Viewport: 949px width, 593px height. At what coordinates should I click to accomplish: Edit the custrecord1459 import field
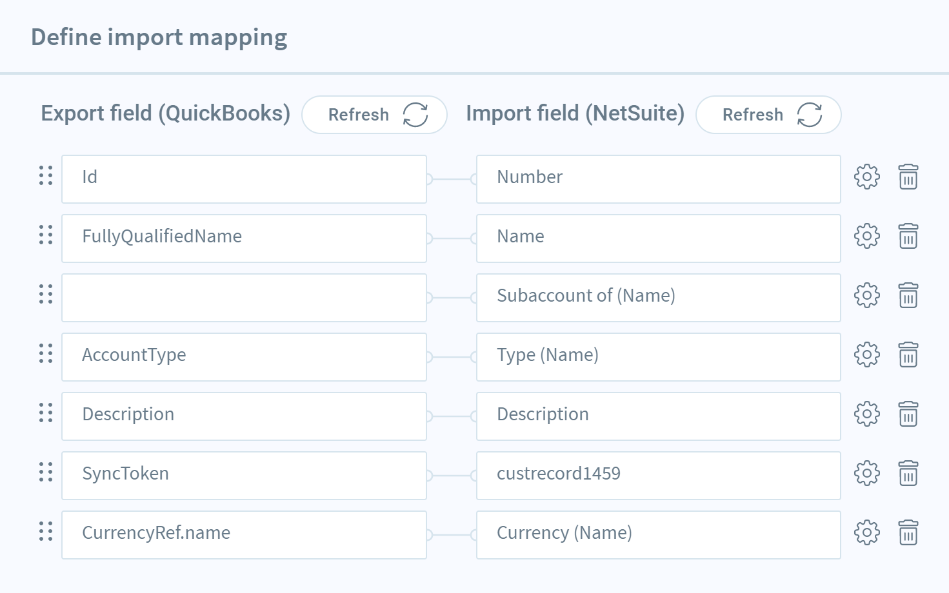(x=659, y=476)
